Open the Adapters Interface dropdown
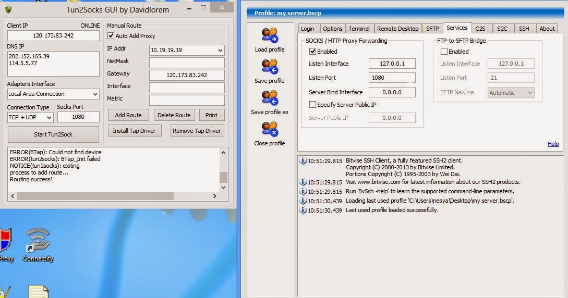 (x=95, y=94)
